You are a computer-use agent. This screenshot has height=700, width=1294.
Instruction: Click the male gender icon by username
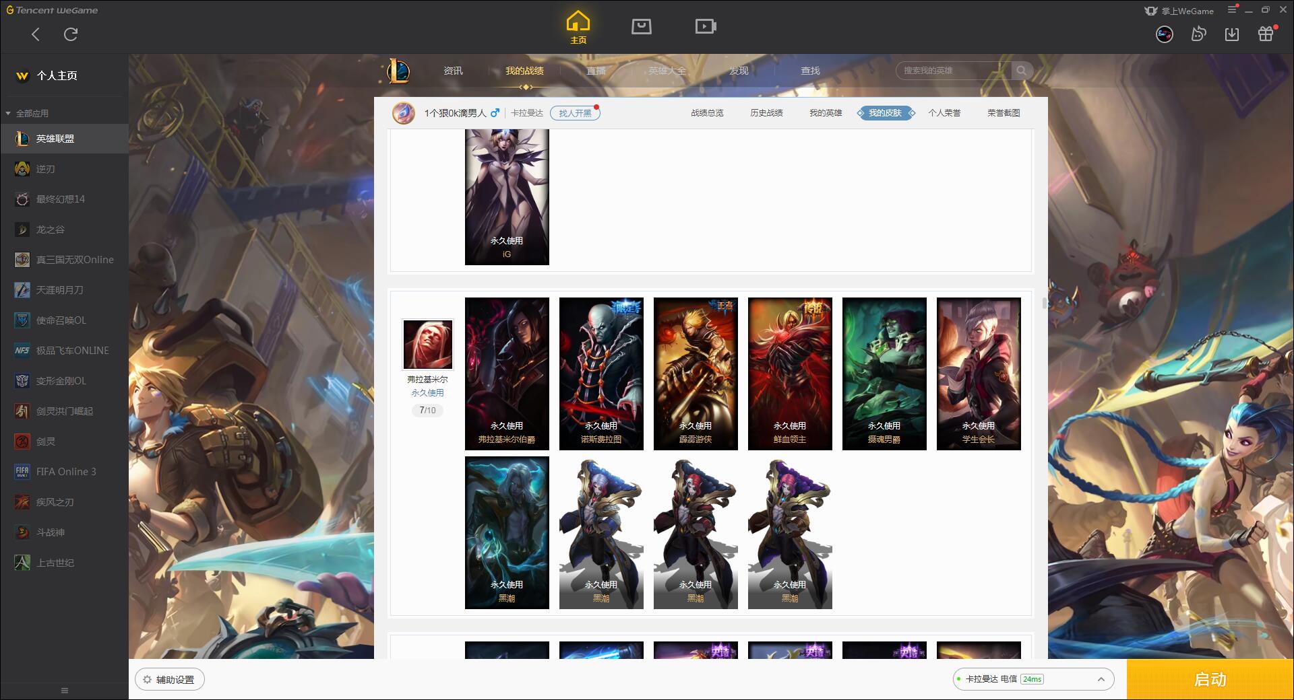(495, 113)
